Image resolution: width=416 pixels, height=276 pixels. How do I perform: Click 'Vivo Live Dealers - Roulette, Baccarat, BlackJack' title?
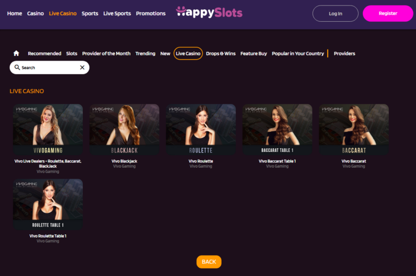click(48, 163)
